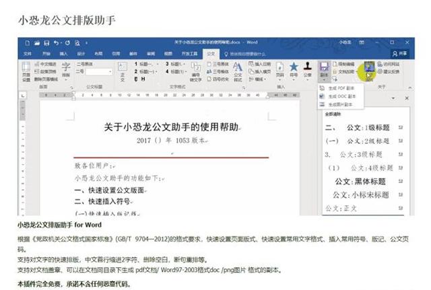Select the active 公文 ribbon tab
Viewport: 431px width, 290px height.
pos(211,54)
